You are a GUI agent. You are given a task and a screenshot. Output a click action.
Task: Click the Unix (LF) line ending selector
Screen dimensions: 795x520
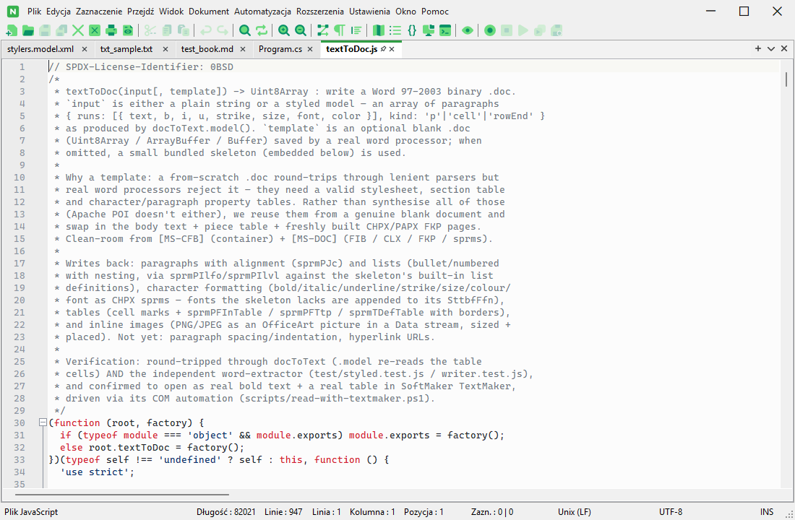[x=575, y=512]
